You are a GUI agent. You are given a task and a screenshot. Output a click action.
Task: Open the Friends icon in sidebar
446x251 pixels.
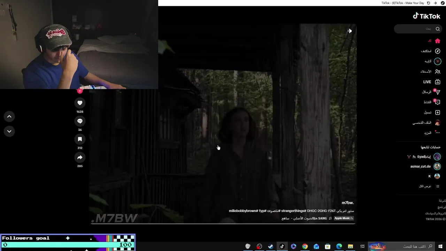(438, 71)
